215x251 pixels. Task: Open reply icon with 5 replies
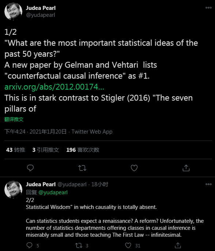click(29, 246)
